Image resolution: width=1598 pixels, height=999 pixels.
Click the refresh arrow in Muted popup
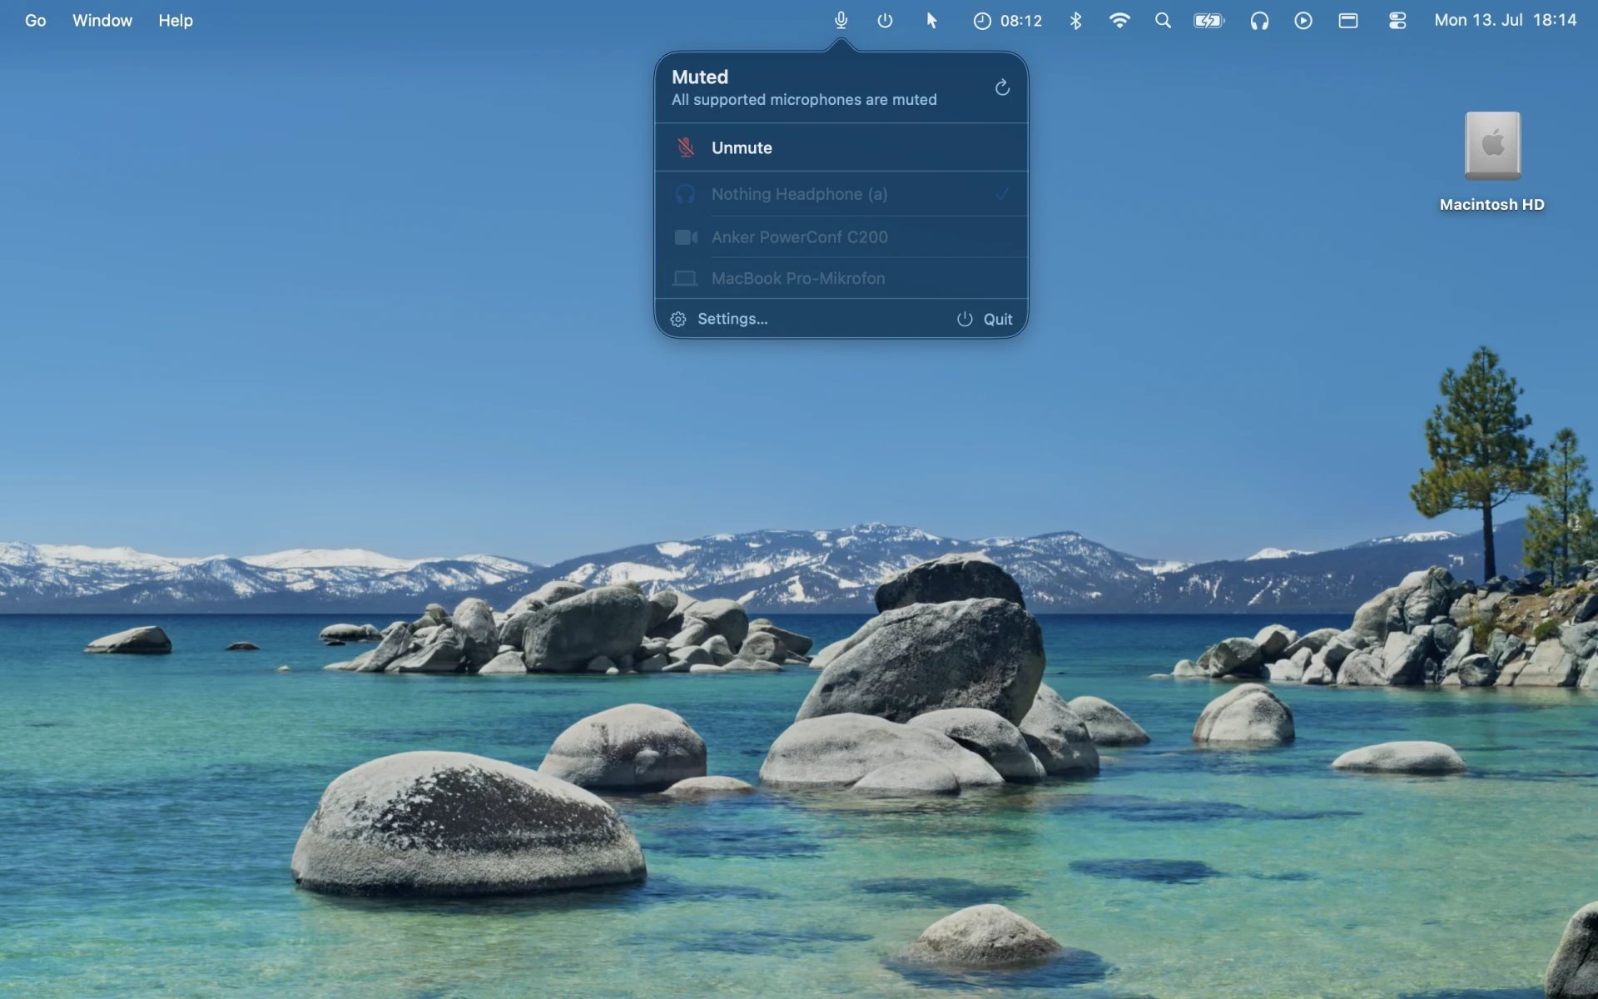pos(1002,87)
